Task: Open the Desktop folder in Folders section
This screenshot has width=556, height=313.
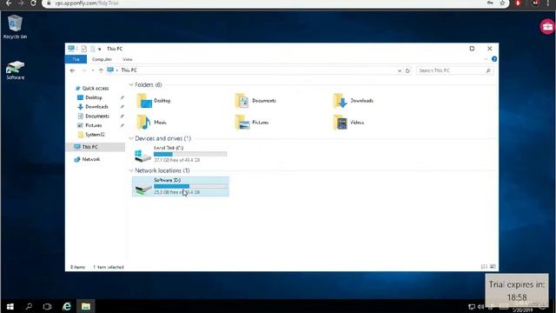Action: (x=154, y=101)
